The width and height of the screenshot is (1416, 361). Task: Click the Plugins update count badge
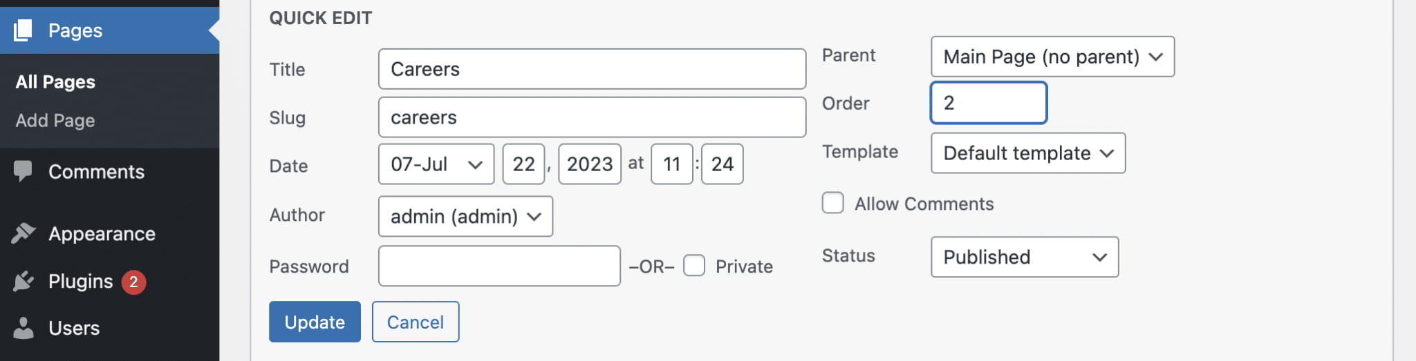133,282
